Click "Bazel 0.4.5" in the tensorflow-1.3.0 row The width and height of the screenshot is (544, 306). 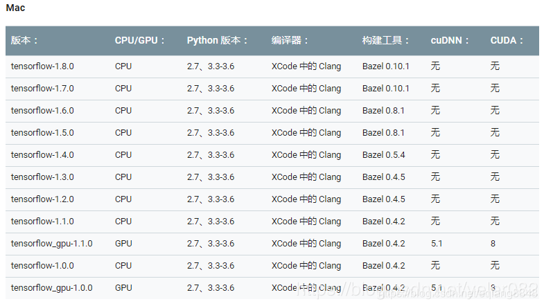click(x=384, y=177)
